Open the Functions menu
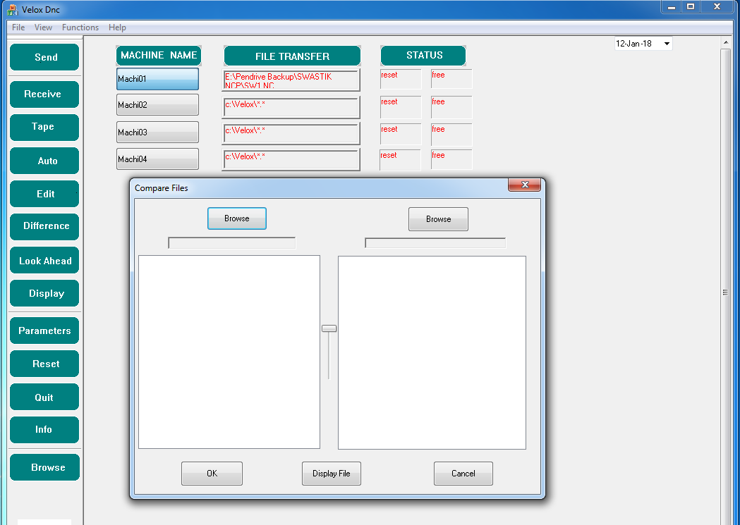This screenshot has width=740, height=525. click(80, 27)
